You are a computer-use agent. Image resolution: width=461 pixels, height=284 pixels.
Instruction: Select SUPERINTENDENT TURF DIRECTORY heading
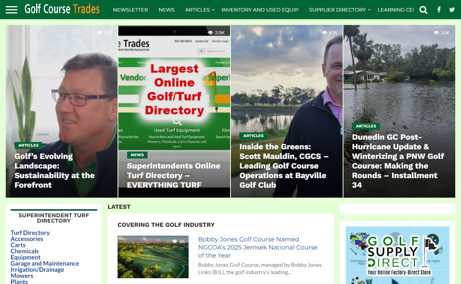click(x=54, y=218)
